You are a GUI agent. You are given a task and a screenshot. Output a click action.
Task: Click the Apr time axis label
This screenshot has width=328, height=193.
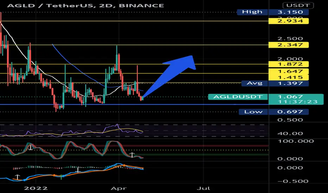click(x=119, y=188)
